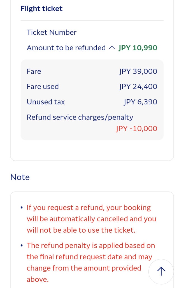Click the Amount to be refunded label
Screen dimensions: 184x288
pos(66,48)
